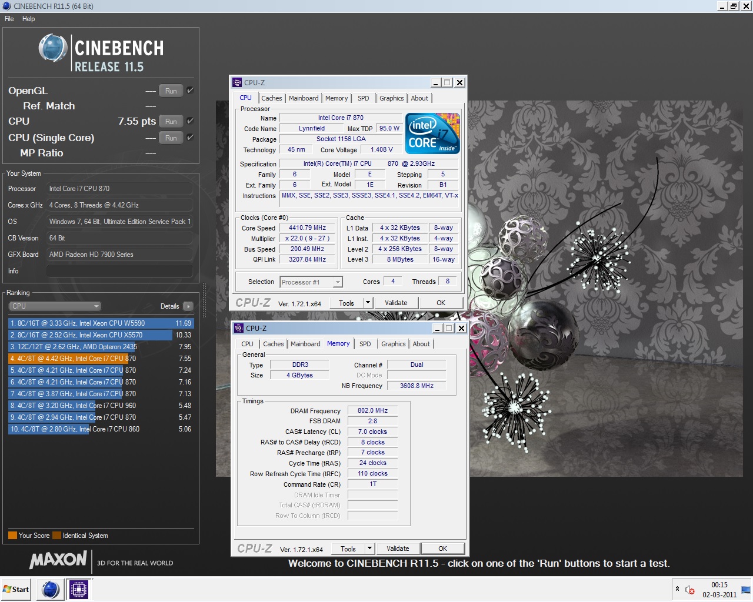753x602 pixels.
Task: Click the empty Info input field
Action: (x=119, y=271)
